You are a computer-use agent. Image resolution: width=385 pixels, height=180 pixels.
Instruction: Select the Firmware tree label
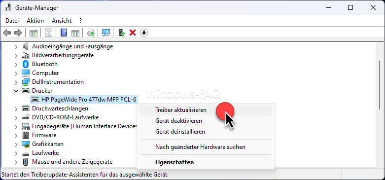pos(44,135)
